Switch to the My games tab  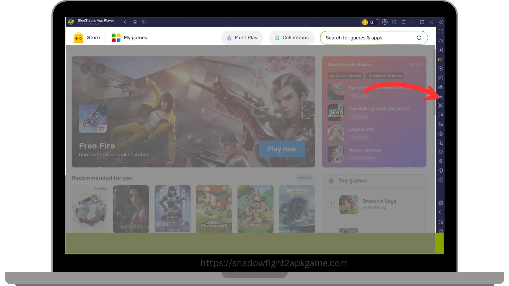tap(129, 38)
